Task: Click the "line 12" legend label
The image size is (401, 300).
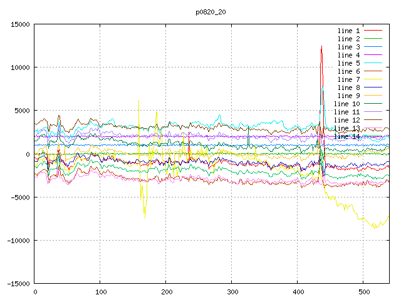Action: click(346, 120)
